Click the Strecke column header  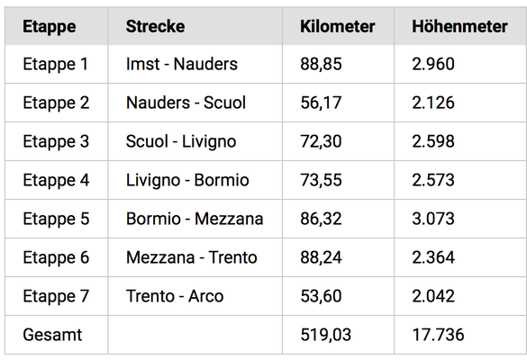click(155, 26)
